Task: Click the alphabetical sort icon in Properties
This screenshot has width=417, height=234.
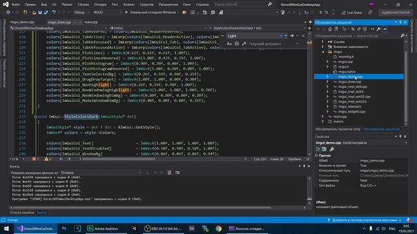Action: tap(324, 149)
